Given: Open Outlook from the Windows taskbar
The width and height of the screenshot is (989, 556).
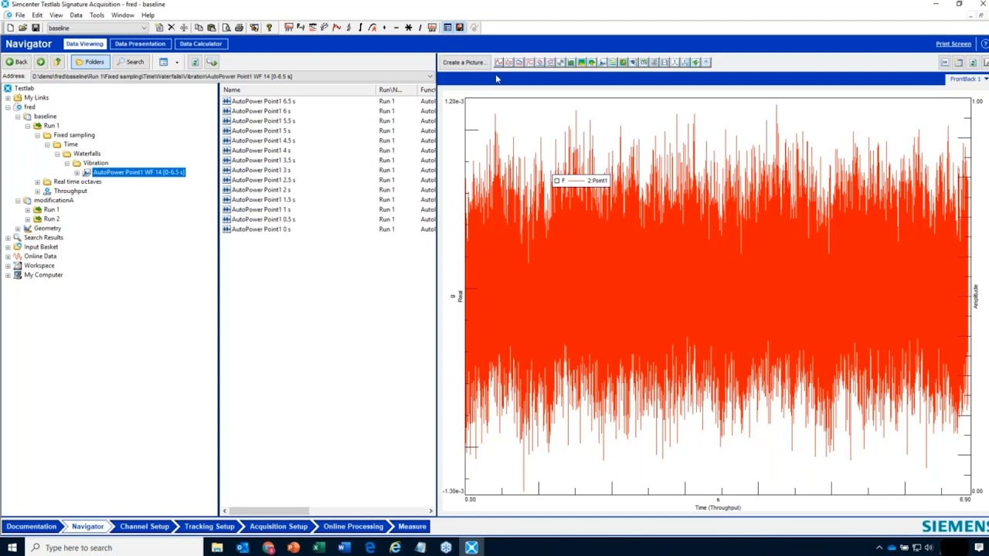Looking at the screenshot, I should [x=243, y=548].
